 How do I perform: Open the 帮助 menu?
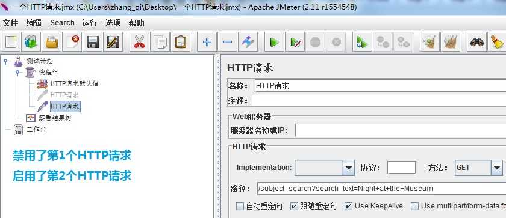click(x=136, y=23)
